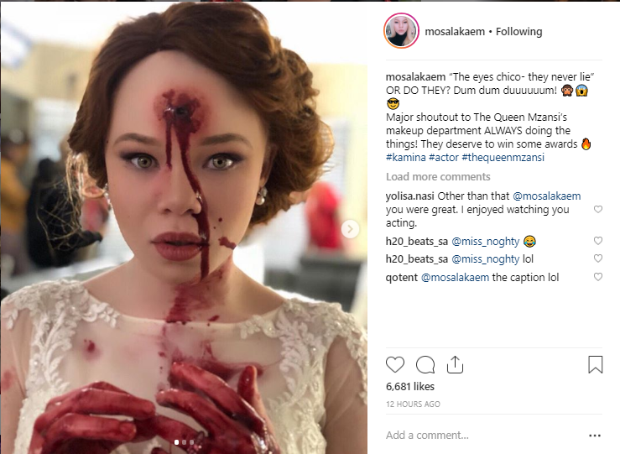The width and height of the screenshot is (620, 454).
Task: Expand Load more comments
Action: pos(438,177)
